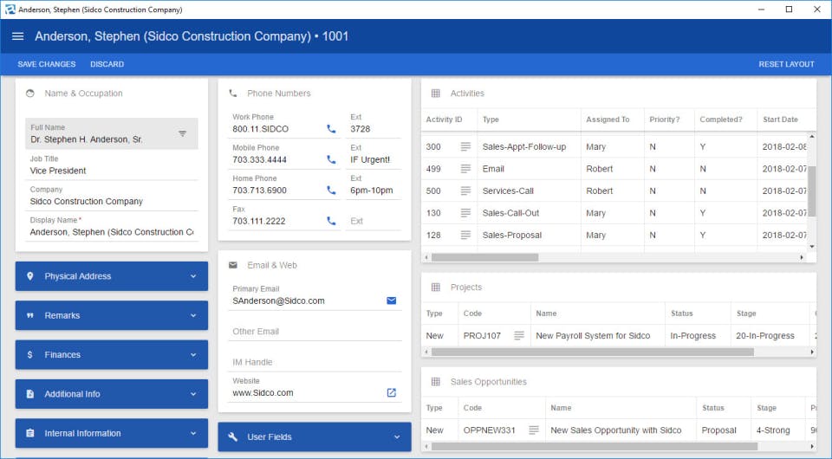Open website with external link icon
The height and width of the screenshot is (459, 832).
point(391,392)
